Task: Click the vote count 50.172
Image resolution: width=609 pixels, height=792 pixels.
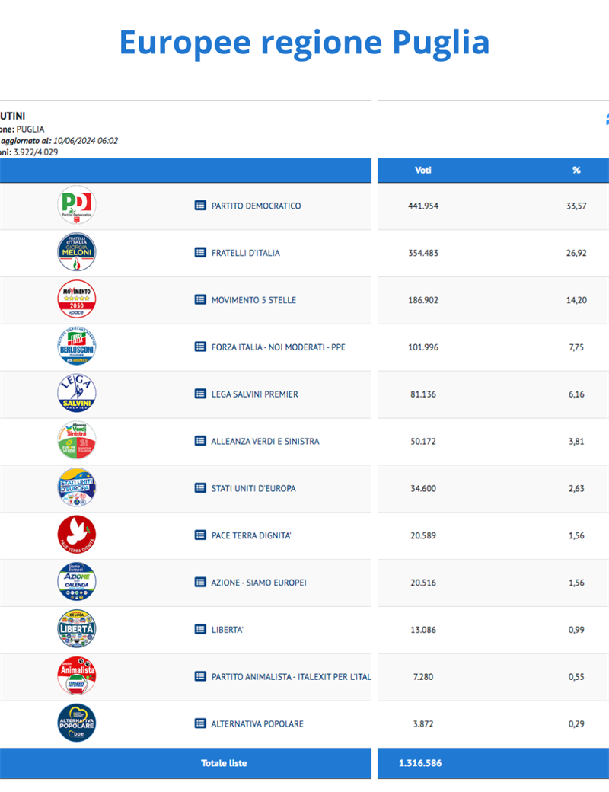Action: tap(423, 441)
